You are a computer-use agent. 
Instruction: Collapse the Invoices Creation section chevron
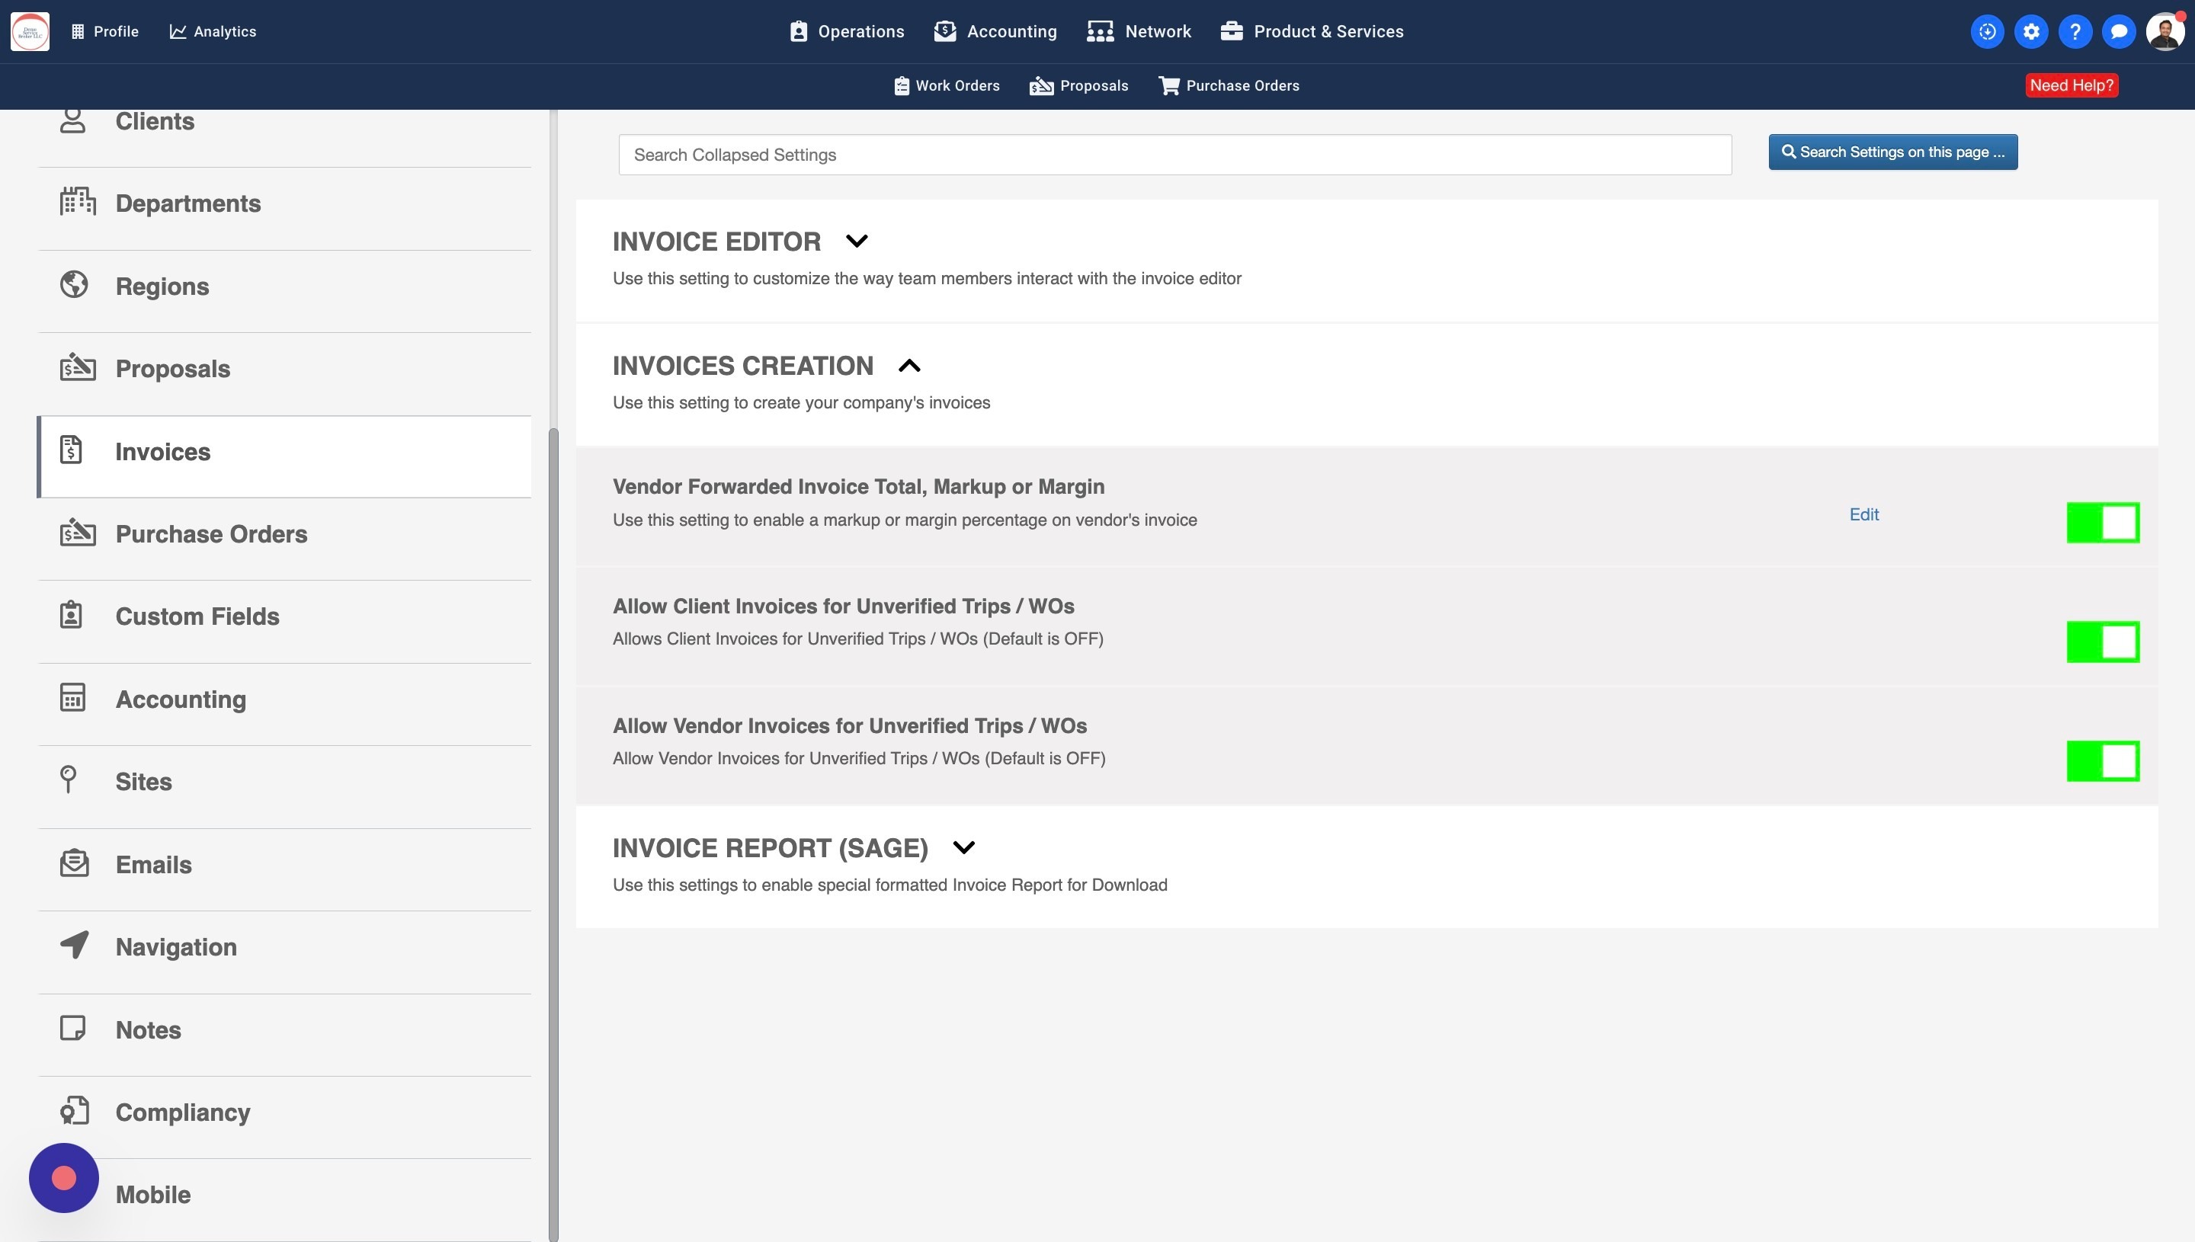coord(909,366)
